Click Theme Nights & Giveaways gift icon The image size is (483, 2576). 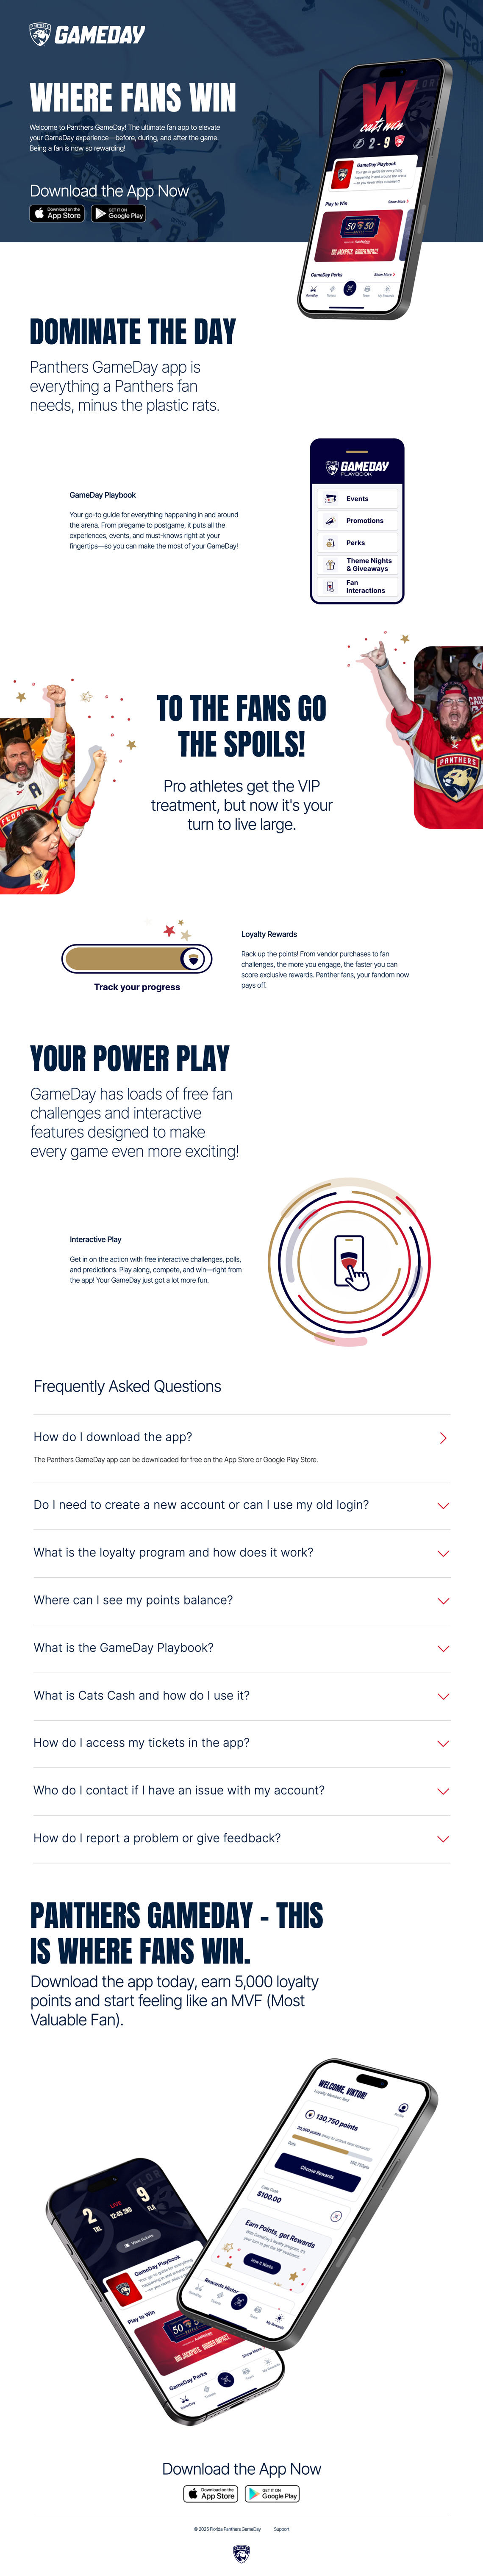tap(331, 565)
